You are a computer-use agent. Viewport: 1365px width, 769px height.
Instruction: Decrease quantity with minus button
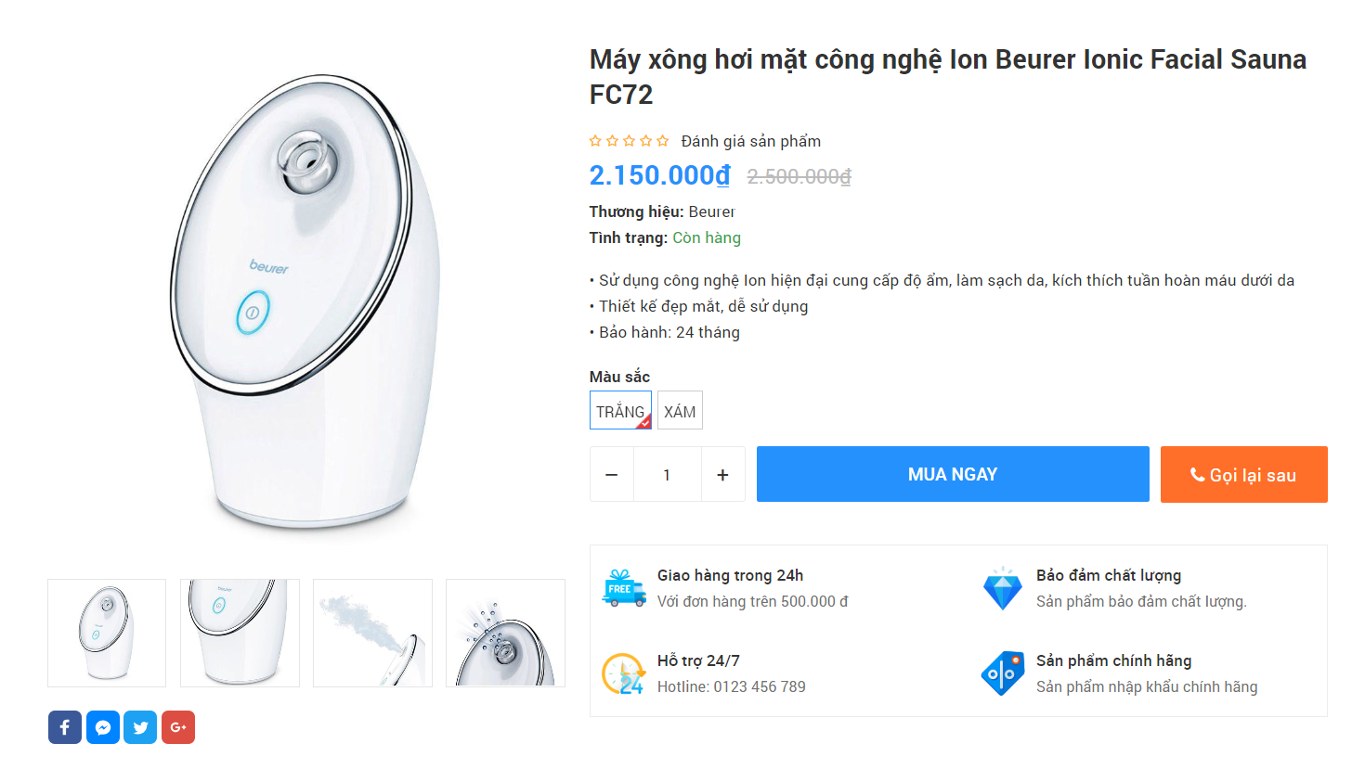tap(612, 475)
